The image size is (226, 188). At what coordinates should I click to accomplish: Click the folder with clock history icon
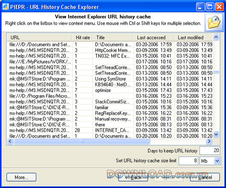point(214,22)
